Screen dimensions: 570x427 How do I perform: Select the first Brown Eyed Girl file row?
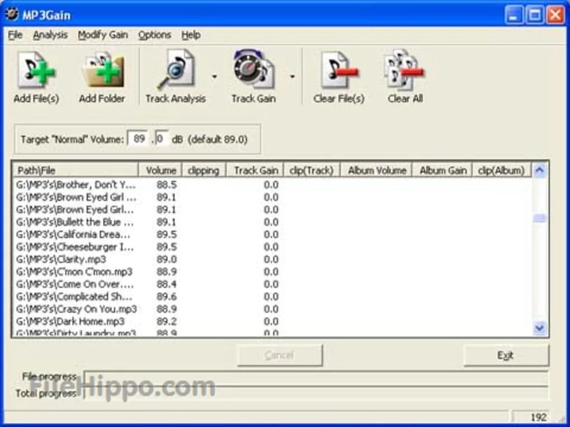273,198
